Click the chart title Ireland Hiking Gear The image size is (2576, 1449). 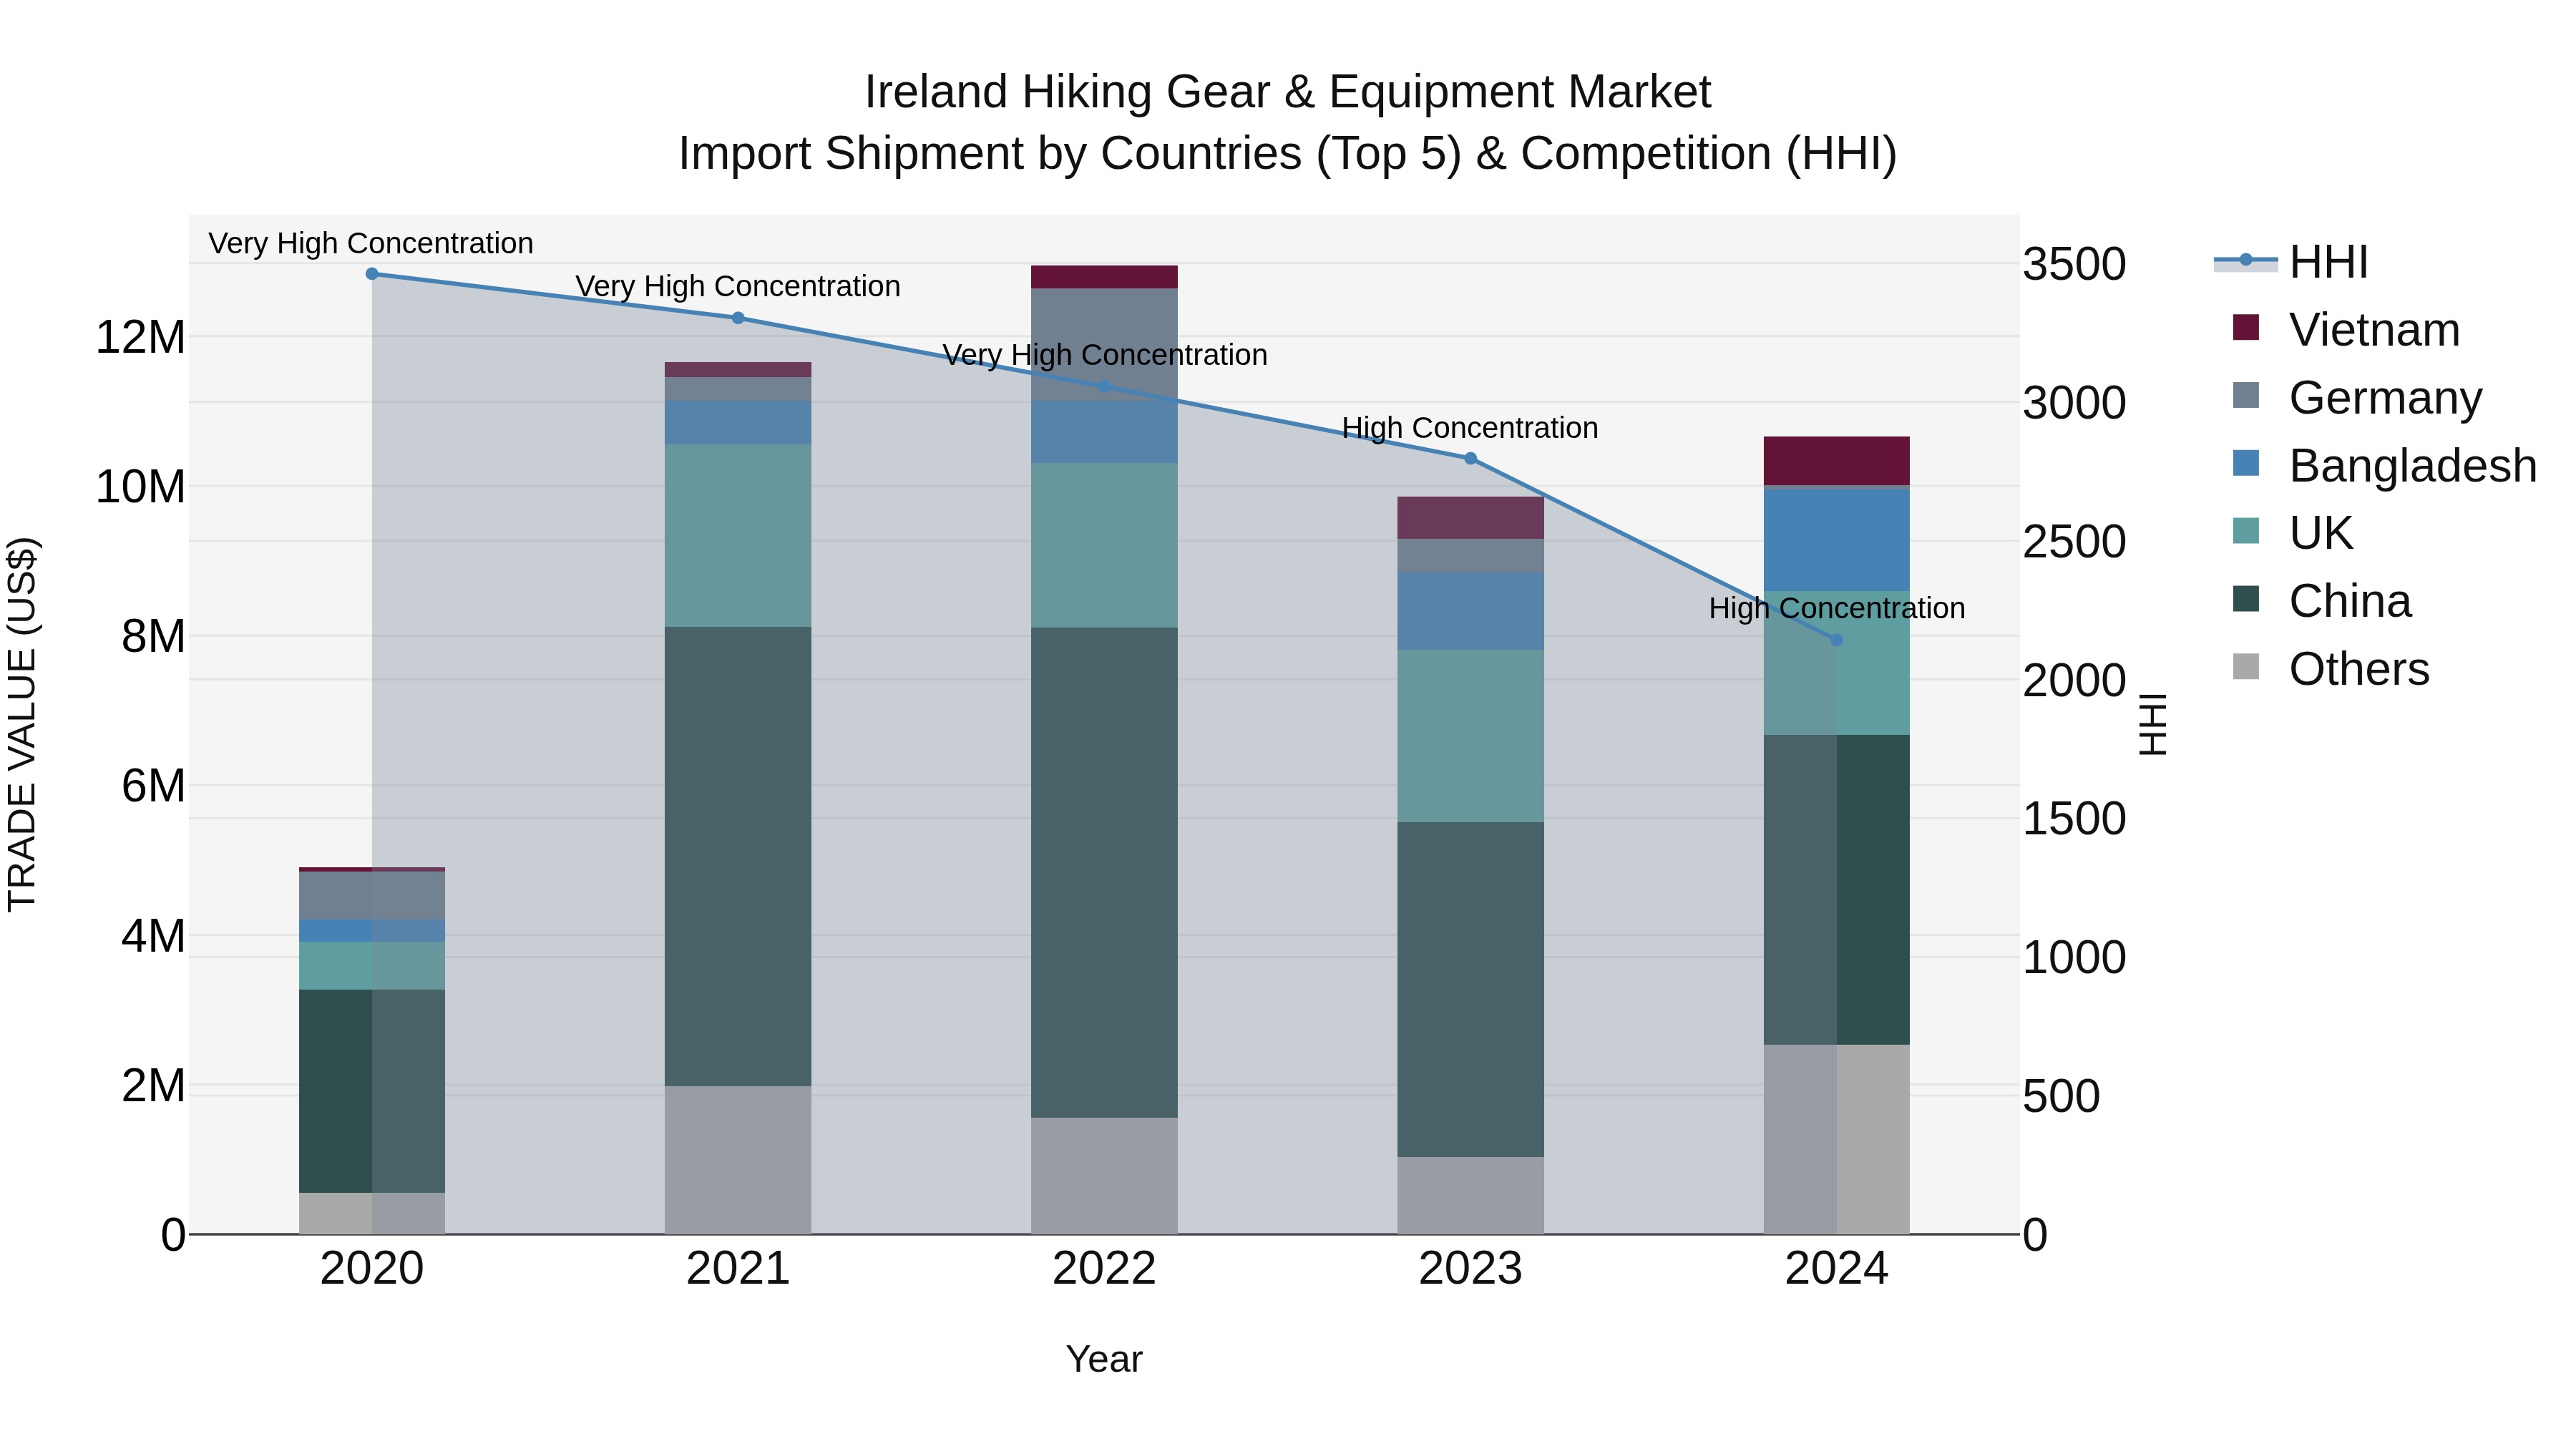coord(1288,92)
